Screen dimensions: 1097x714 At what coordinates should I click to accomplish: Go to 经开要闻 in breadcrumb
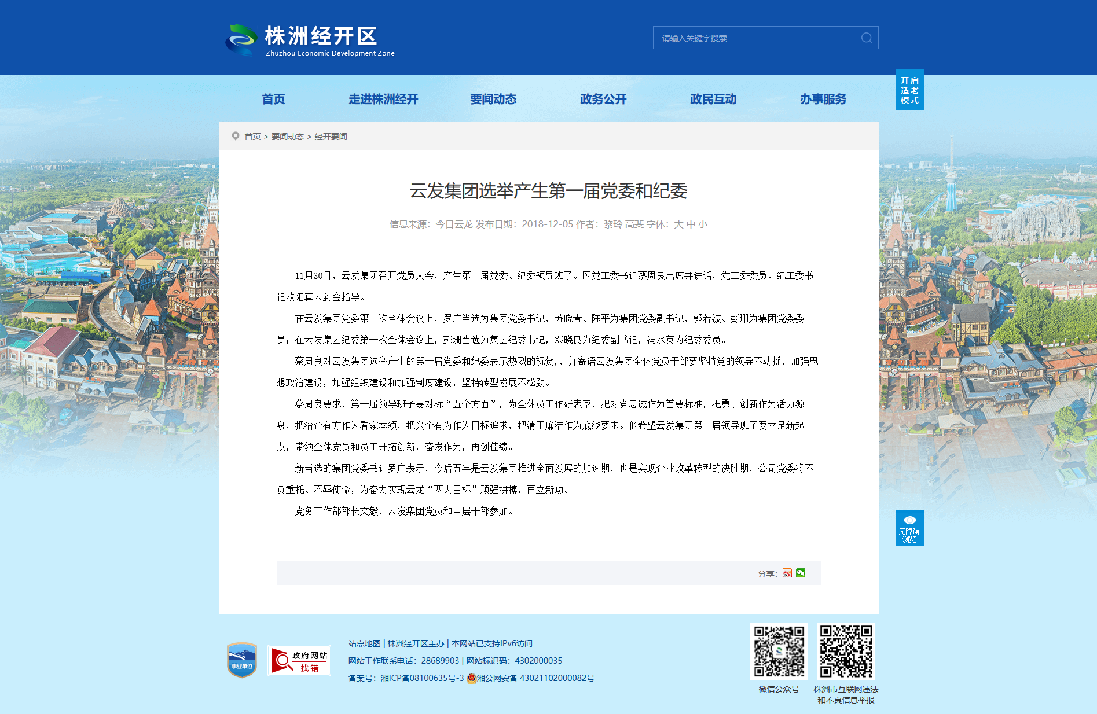click(331, 137)
